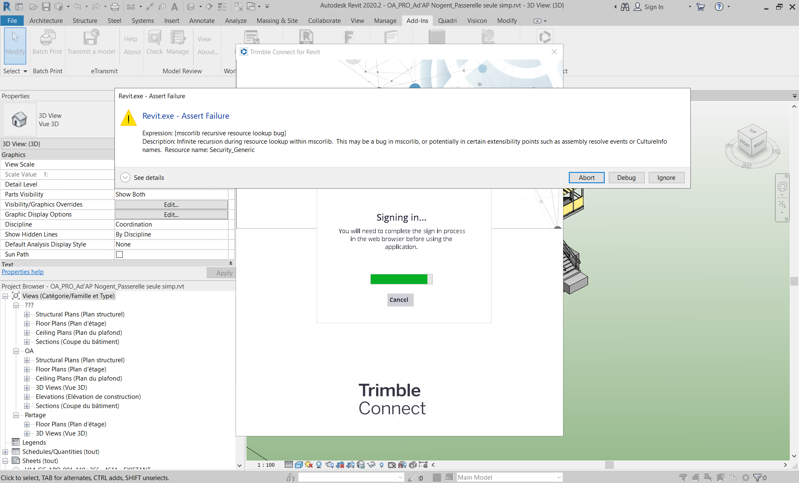
Task: Select the Print icon in quick access toolbar
Action: [114, 6]
